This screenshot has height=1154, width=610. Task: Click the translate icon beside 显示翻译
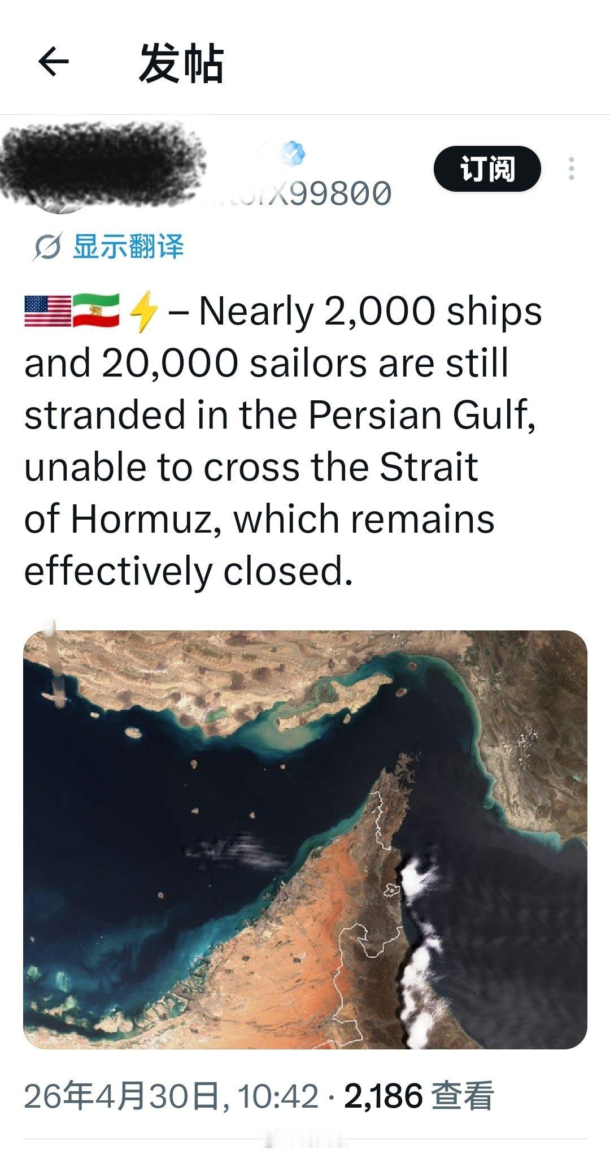pos(46,248)
